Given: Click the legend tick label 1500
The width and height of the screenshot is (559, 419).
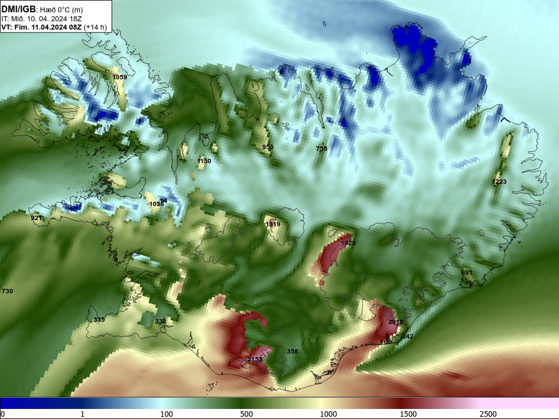Looking at the screenshot, I should click(x=408, y=414).
